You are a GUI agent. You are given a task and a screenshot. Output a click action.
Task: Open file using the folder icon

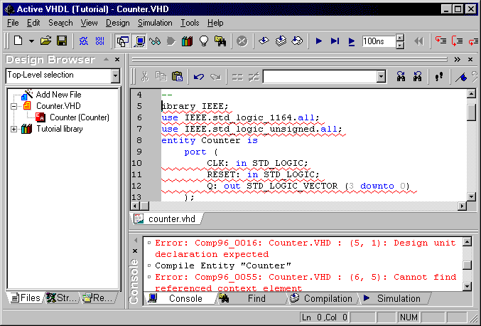pyautogui.click(x=46, y=41)
